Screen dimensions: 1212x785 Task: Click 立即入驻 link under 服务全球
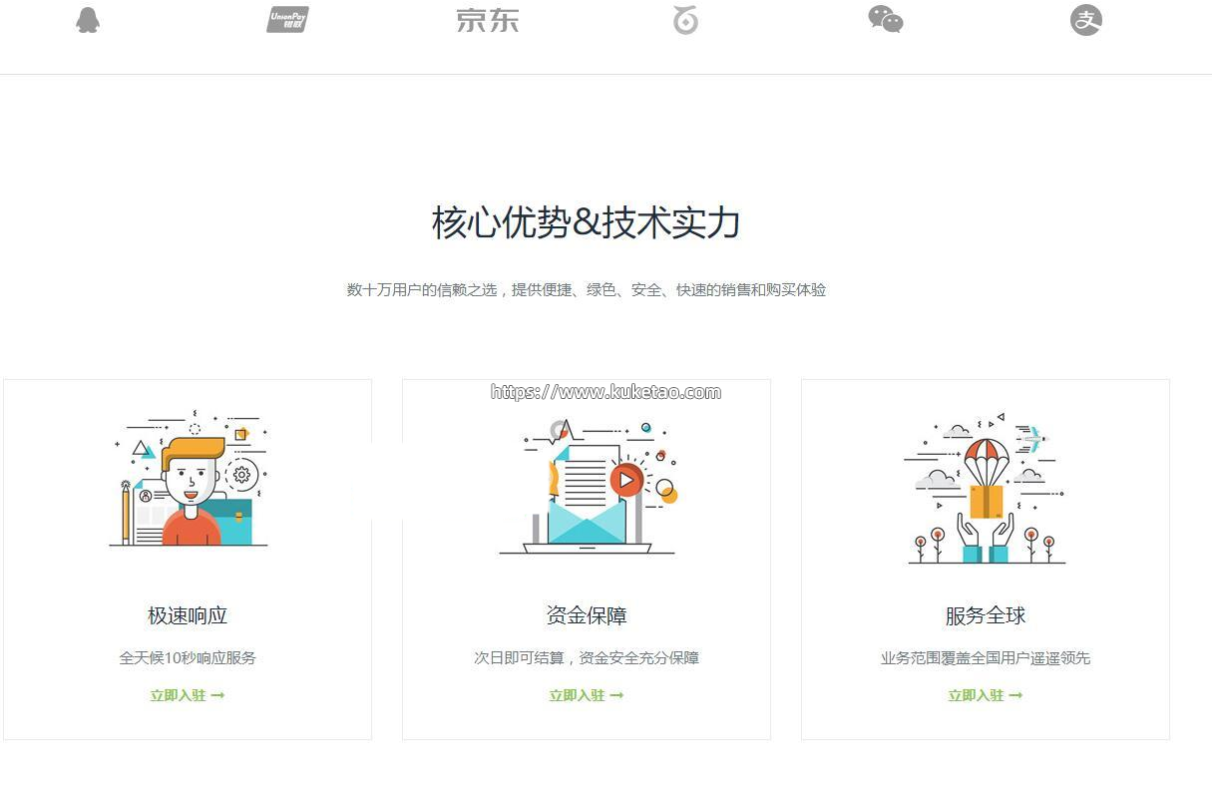point(986,695)
